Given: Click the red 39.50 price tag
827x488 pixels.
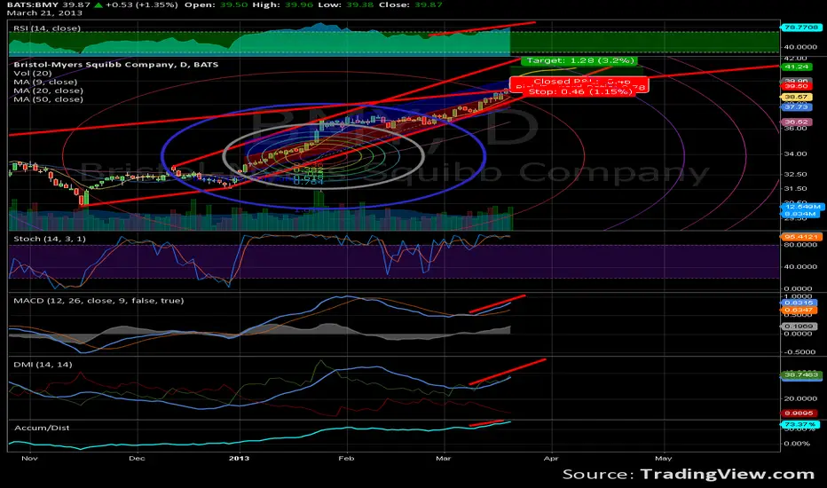Looking at the screenshot, I should coord(797,86).
